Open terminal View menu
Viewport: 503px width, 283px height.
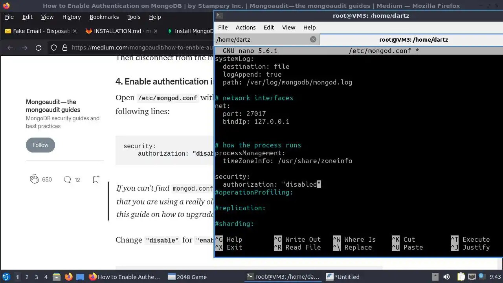point(288,27)
